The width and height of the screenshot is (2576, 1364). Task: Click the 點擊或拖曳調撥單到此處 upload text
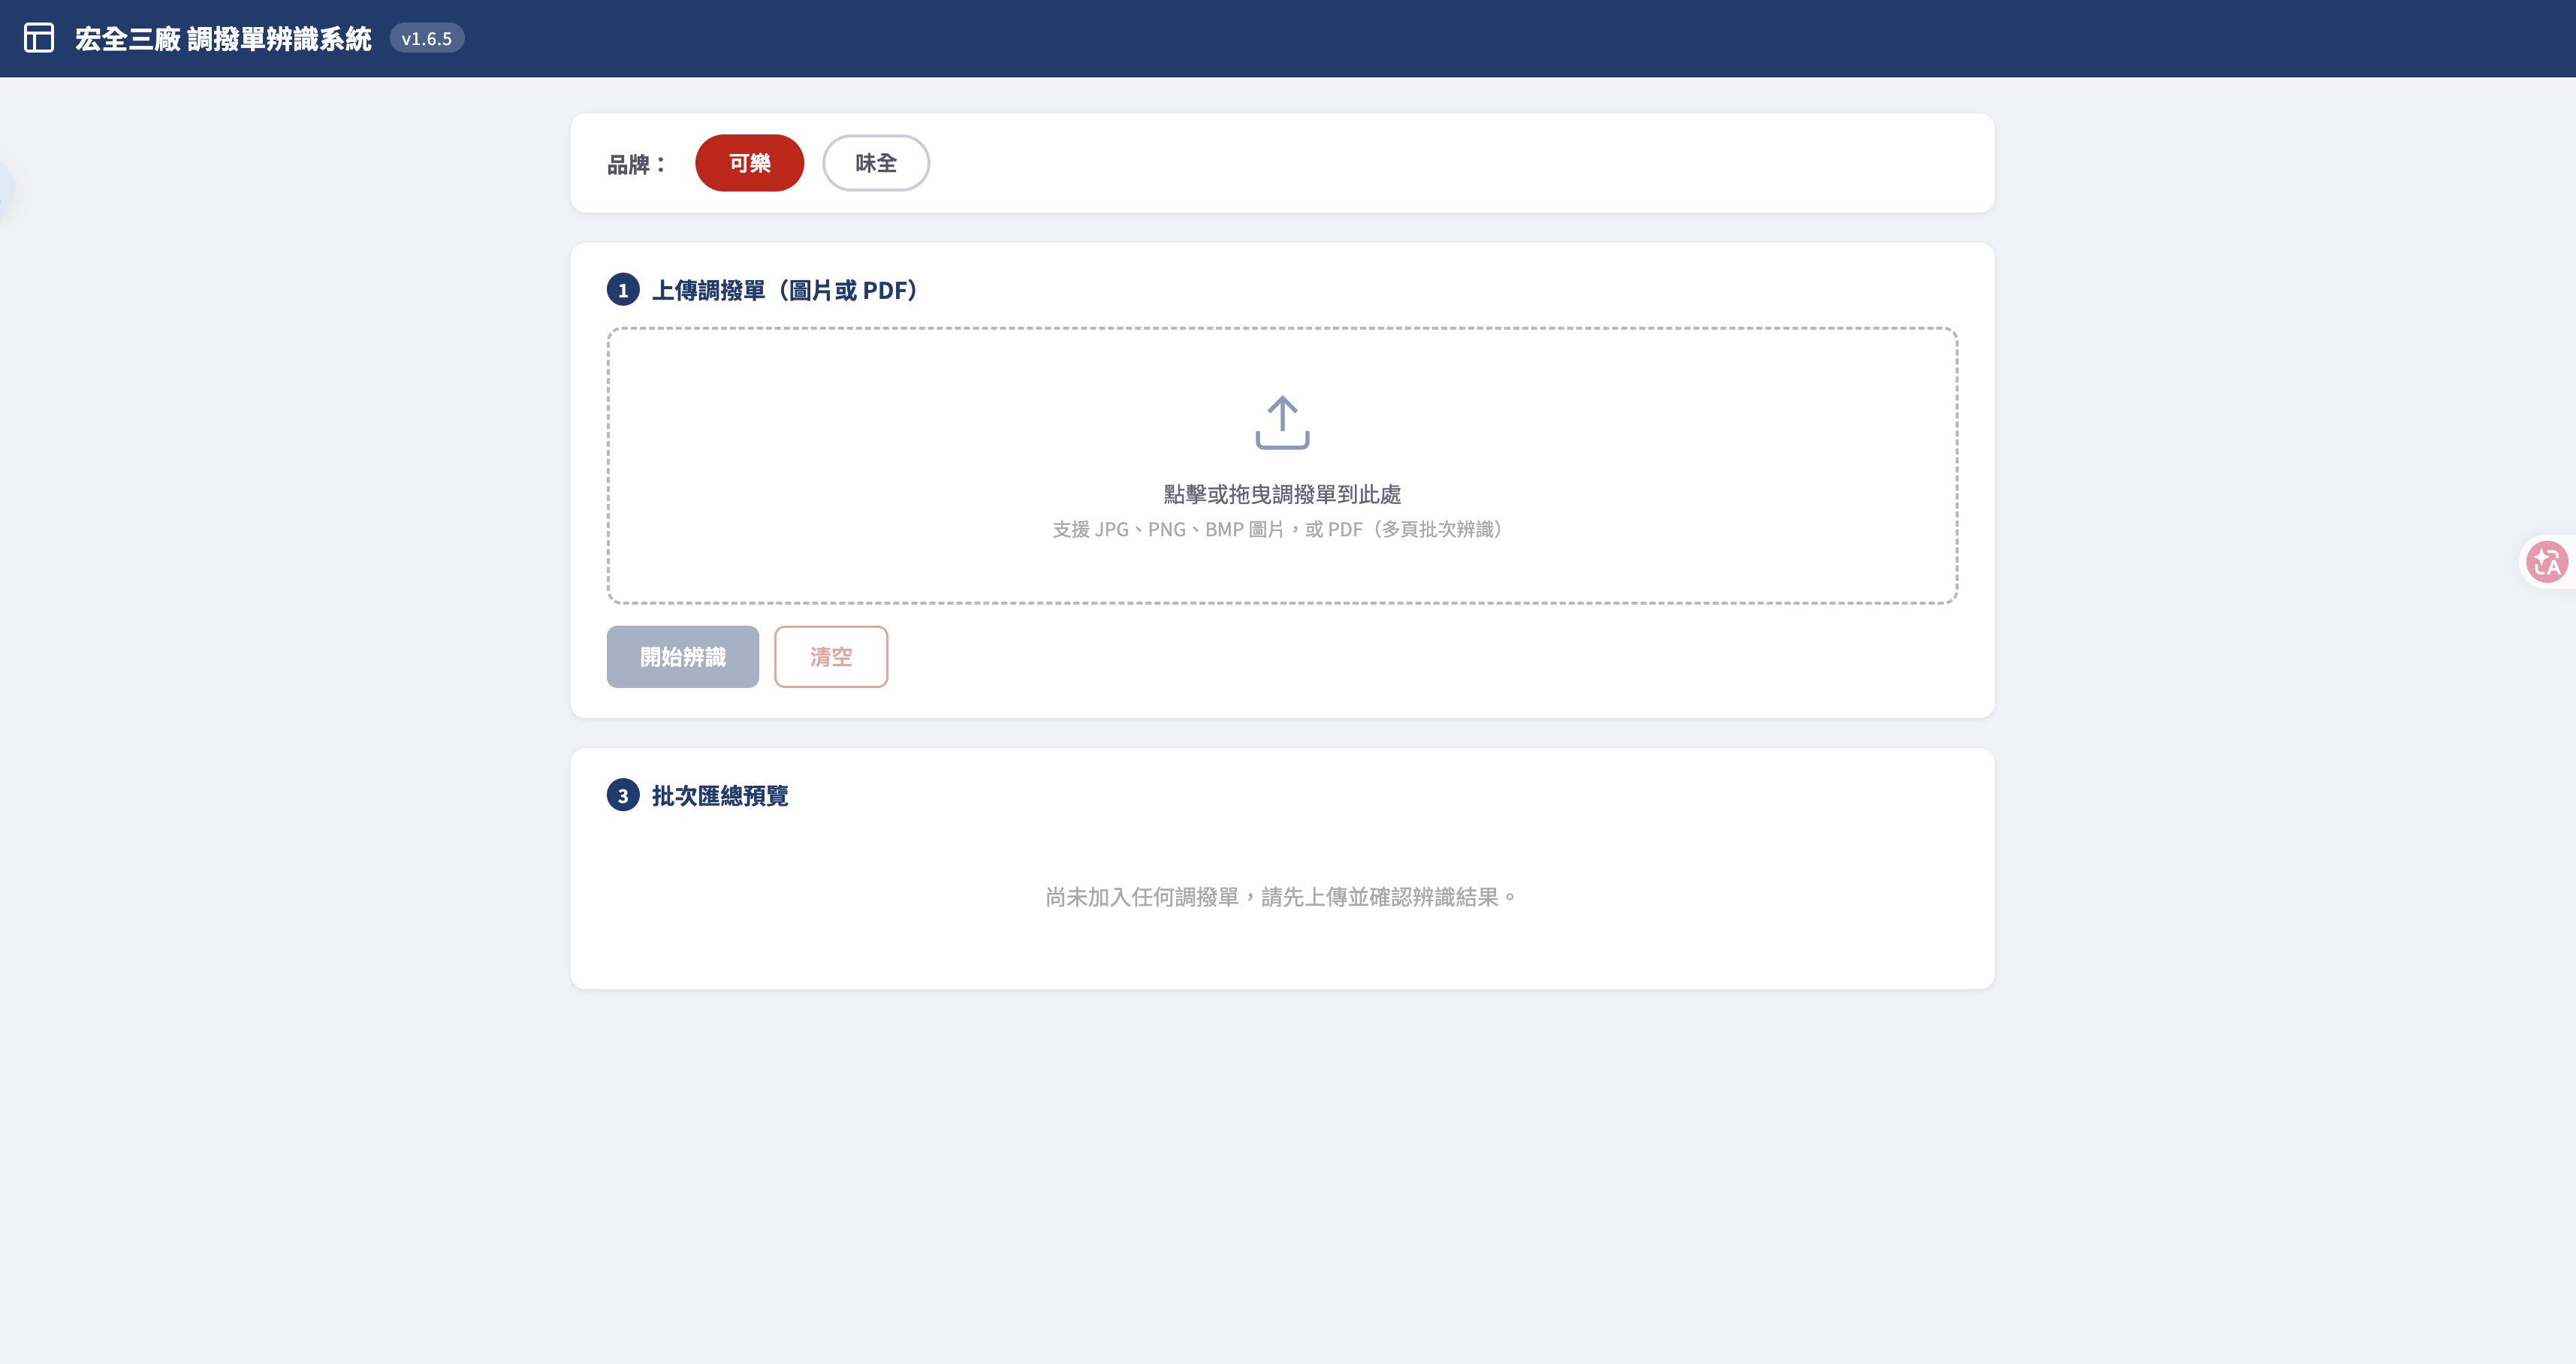[x=1282, y=494]
